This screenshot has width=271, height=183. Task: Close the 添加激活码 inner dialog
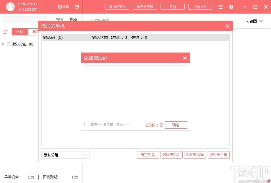pos(185,58)
